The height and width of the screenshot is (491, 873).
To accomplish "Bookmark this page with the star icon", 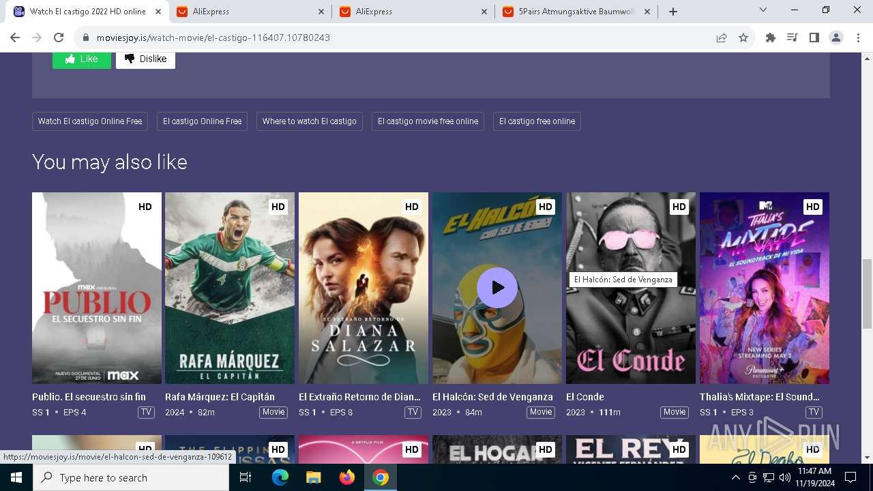I will click(743, 38).
